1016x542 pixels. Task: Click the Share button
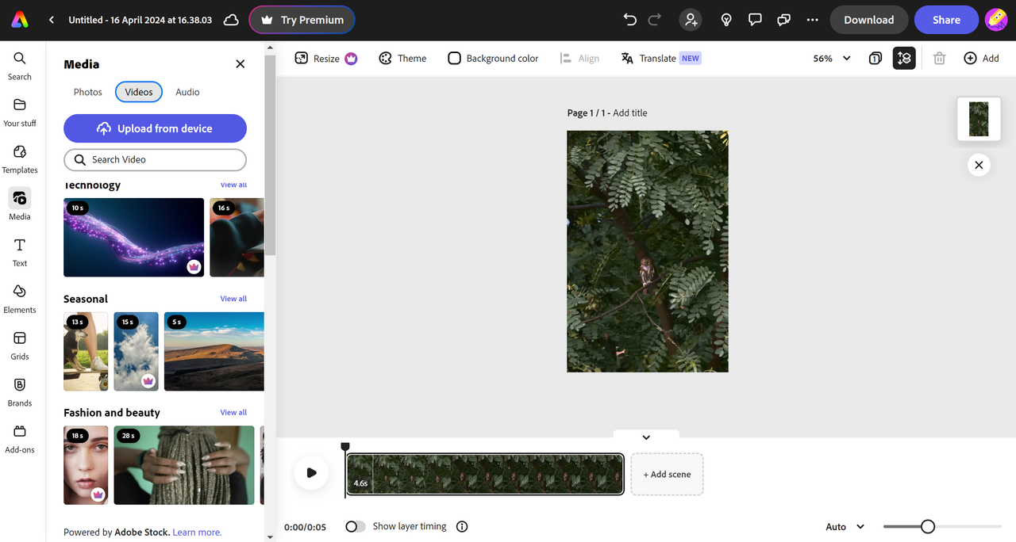pos(946,20)
